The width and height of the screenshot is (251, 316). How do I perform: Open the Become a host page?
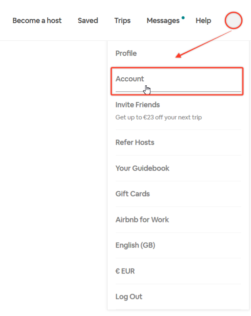tap(37, 21)
